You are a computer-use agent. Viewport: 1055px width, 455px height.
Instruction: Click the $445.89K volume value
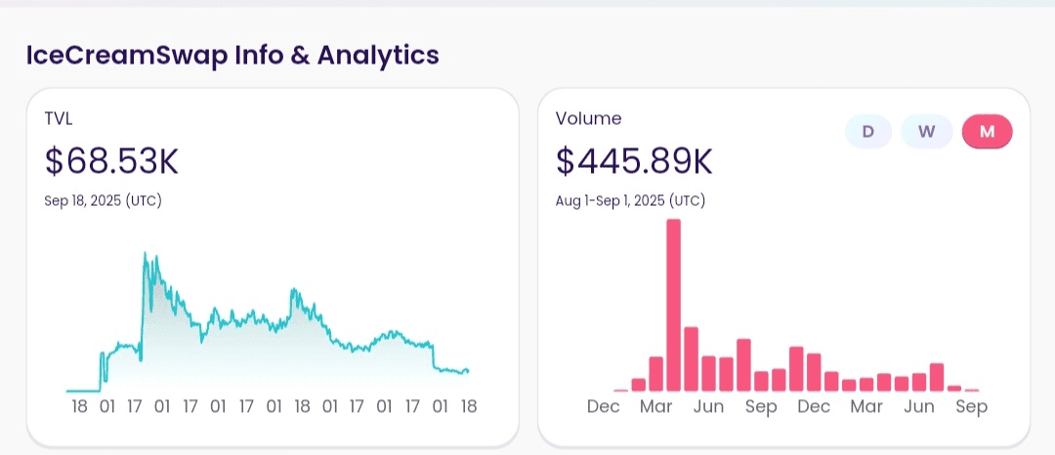coord(634,161)
